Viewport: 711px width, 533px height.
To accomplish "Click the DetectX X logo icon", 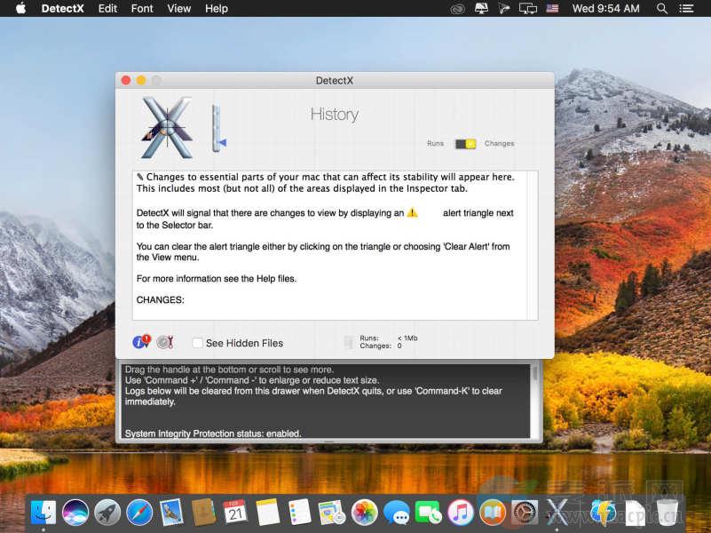I will (x=168, y=127).
